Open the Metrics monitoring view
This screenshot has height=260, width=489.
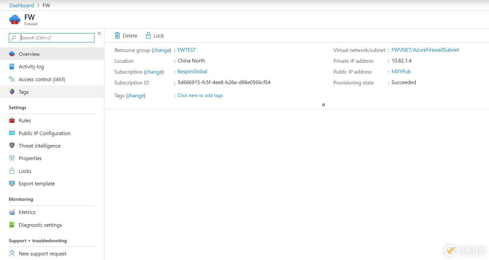(27, 212)
